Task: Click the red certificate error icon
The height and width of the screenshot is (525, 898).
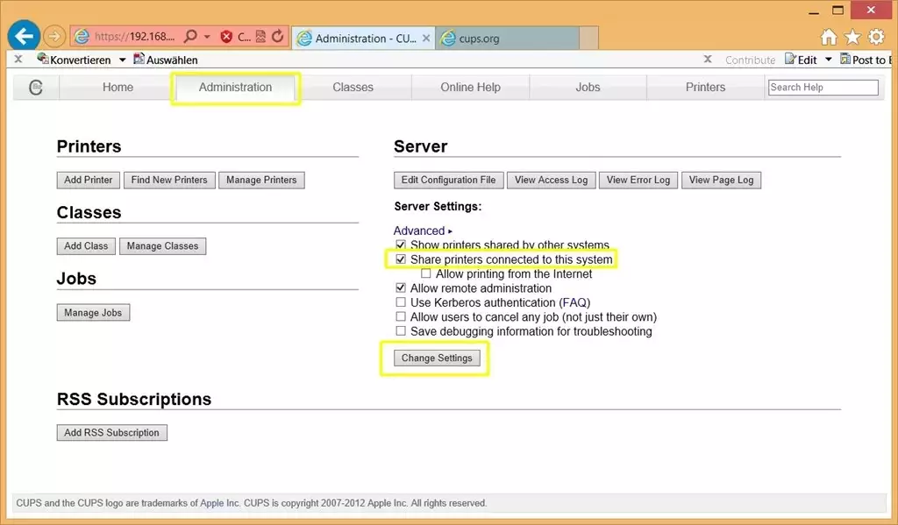Action: click(x=226, y=37)
